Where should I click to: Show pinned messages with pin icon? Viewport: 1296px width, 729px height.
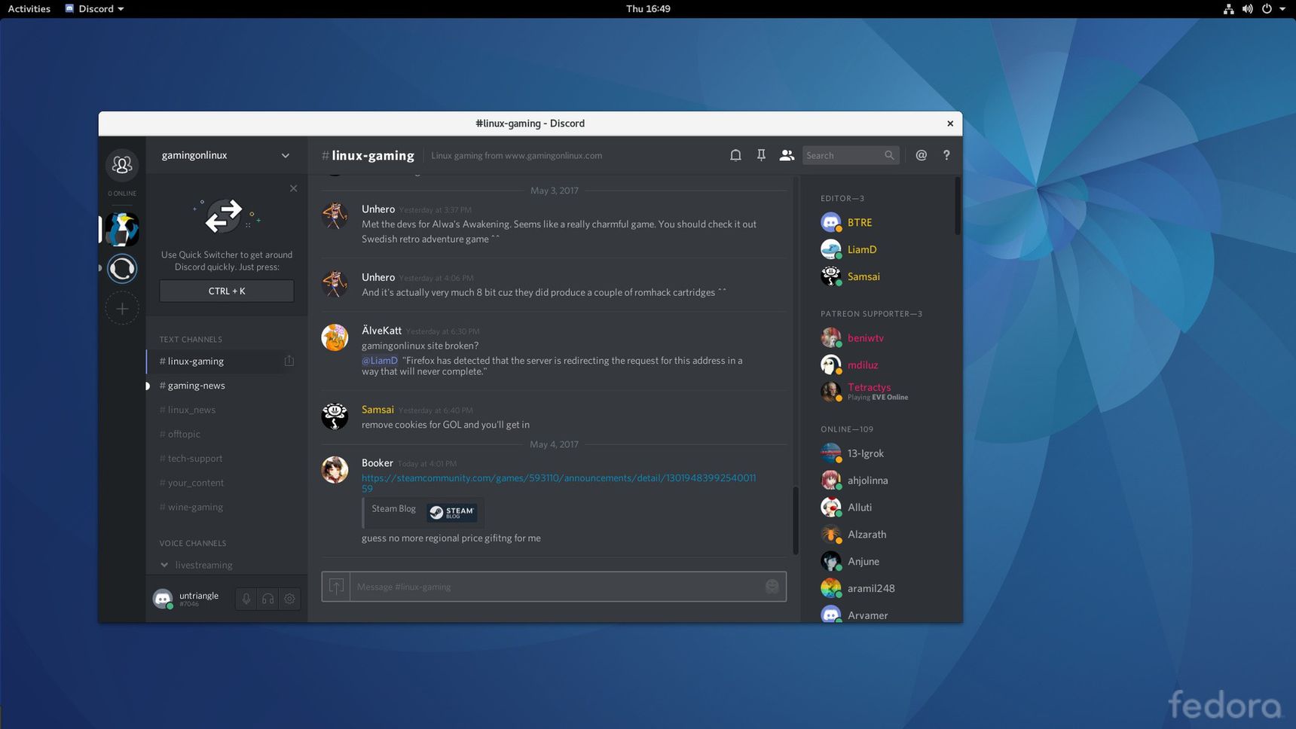(x=761, y=155)
